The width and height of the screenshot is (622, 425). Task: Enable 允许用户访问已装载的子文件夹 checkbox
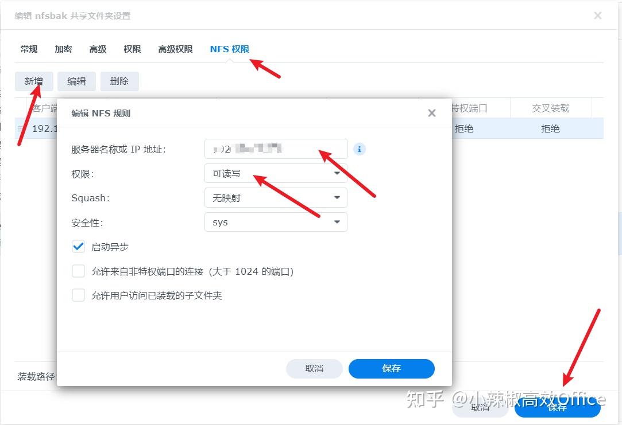coord(78,295)
